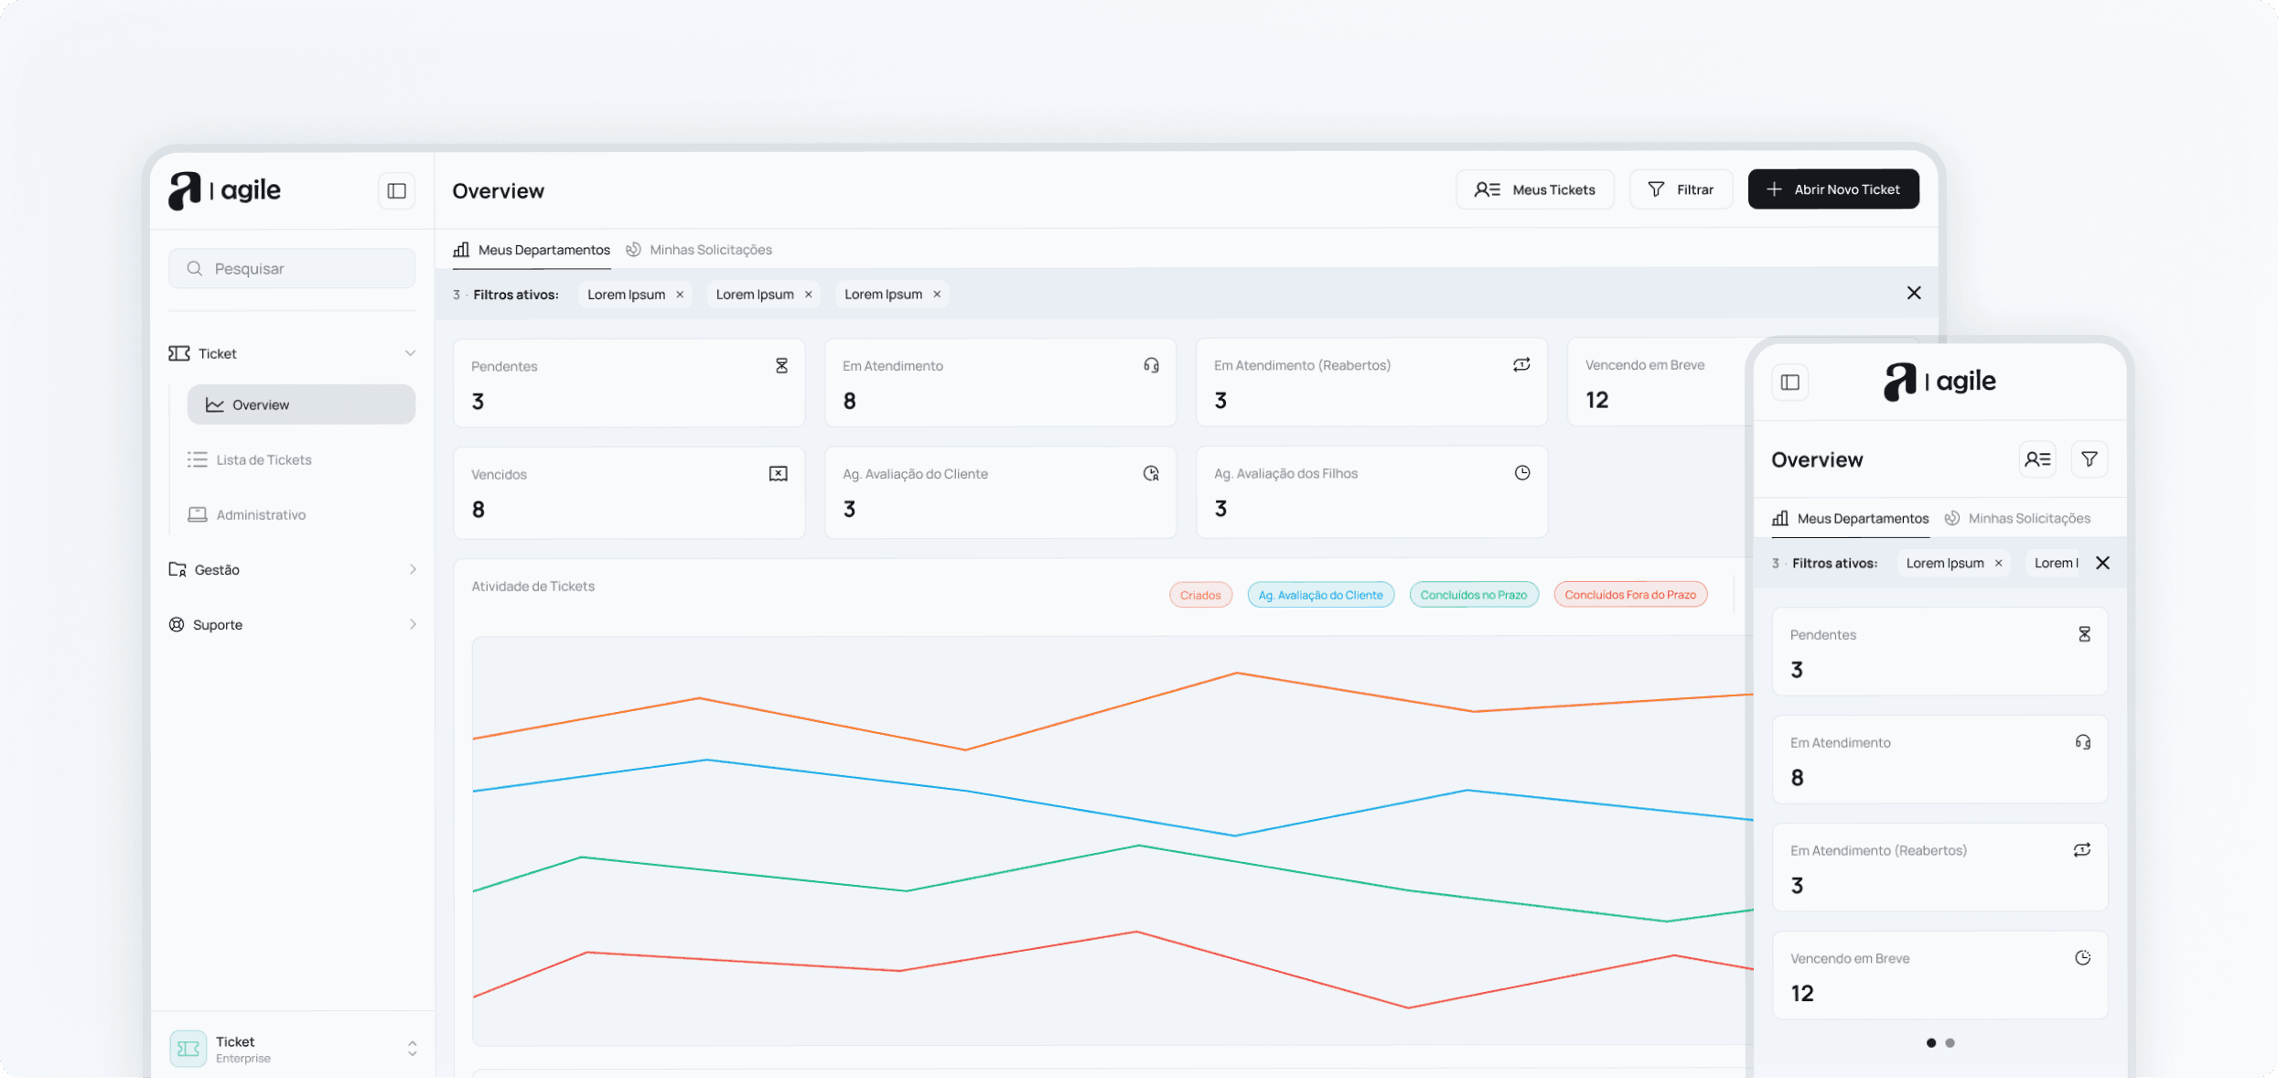This screenshot has height=1078, width=2278.
Task: Click reopen icon on mobile Em Atendimento (Reabertos) card
Action: coord(2082,850)
